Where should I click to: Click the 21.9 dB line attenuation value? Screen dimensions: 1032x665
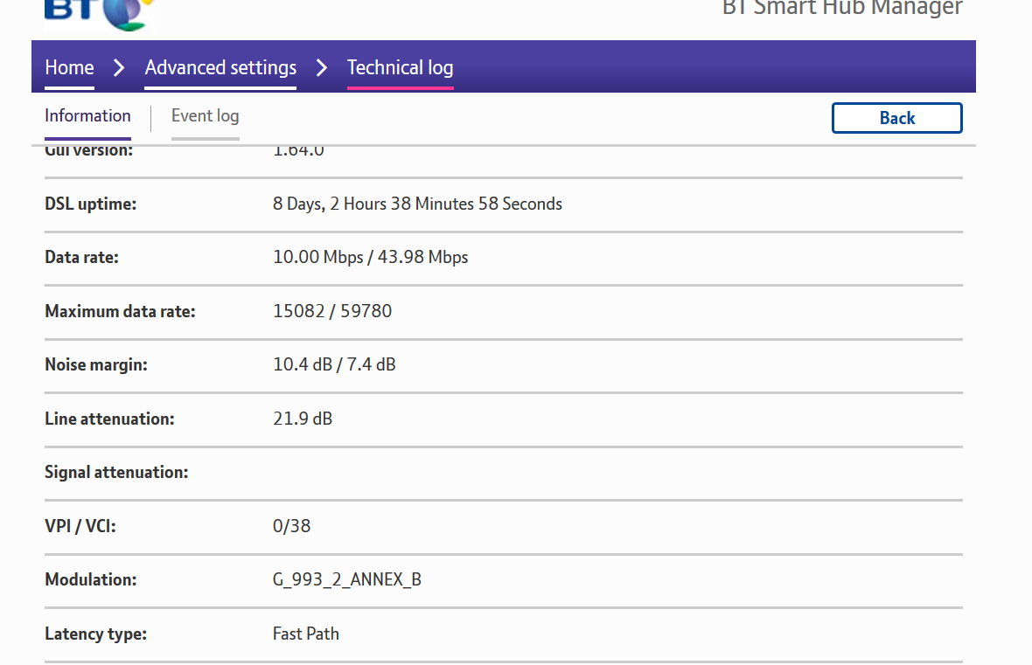click(303, 419)
